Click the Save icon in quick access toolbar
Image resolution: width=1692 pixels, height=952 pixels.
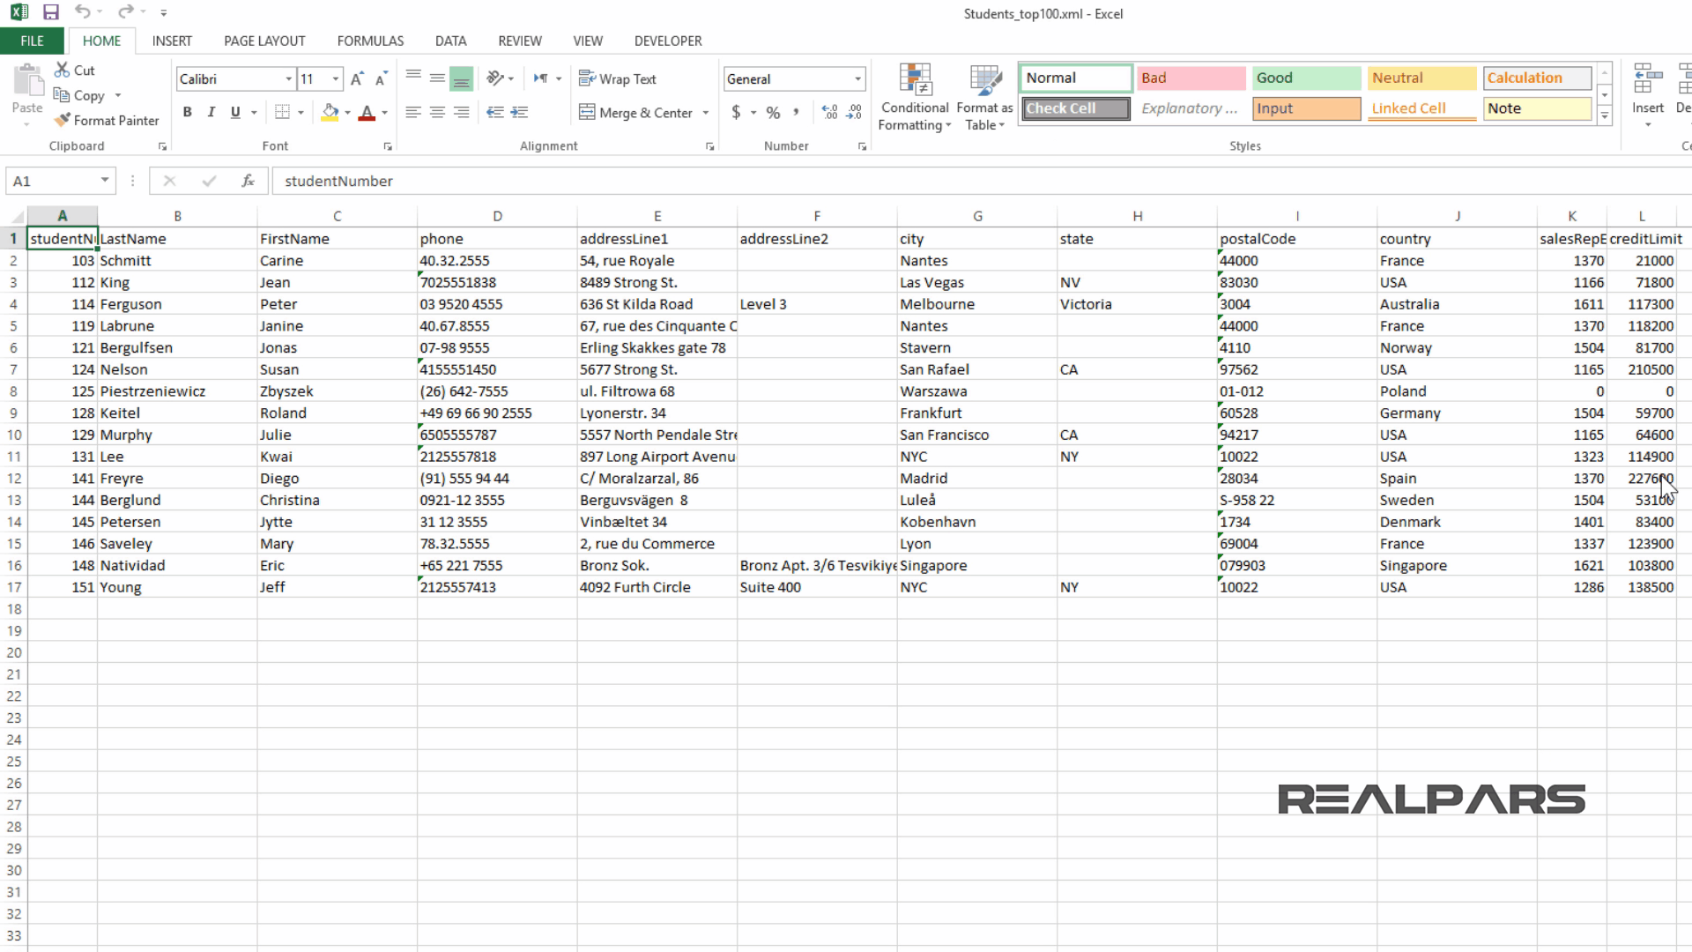pos(51,12)
